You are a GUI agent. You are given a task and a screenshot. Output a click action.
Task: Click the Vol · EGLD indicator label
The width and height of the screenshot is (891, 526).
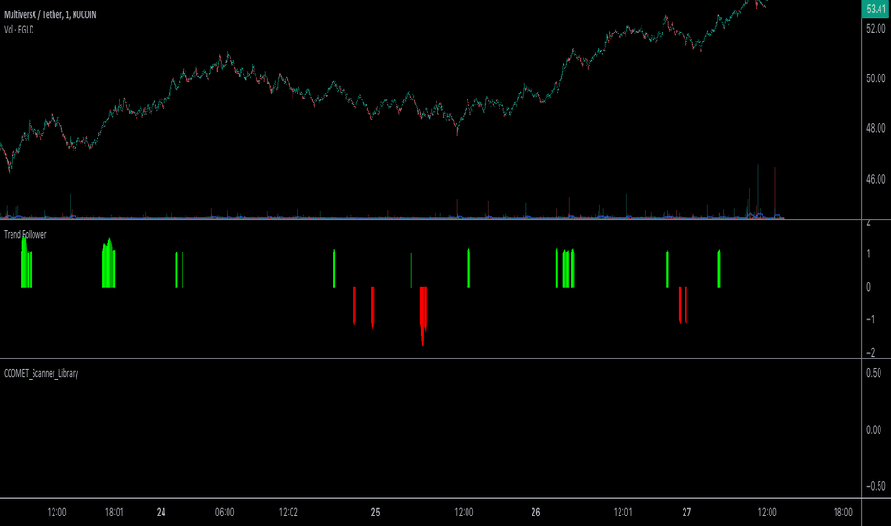click(x=19, y=30)
